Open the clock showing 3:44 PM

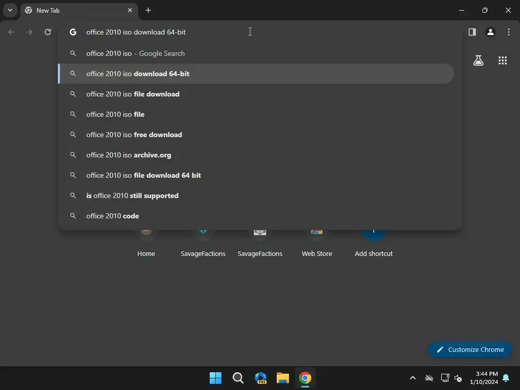coord(484,378)
